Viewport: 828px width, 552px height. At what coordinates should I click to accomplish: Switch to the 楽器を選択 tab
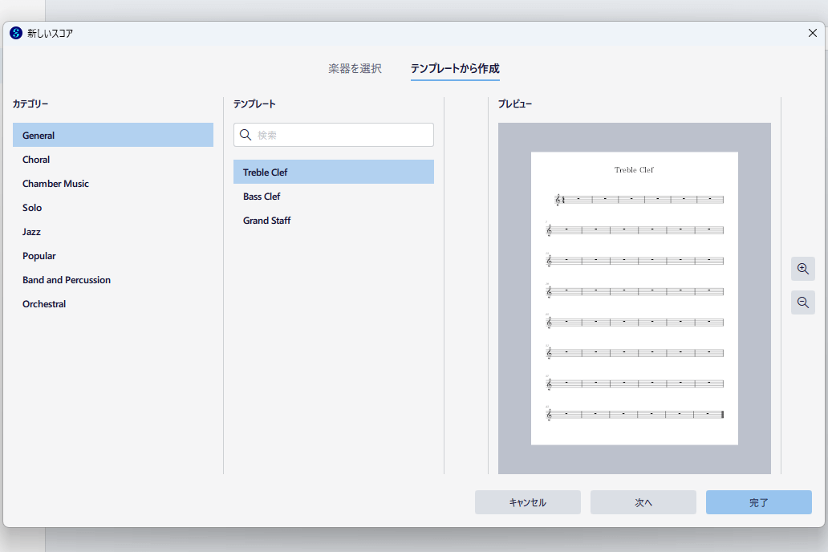pyautogui.click(x=355, y=68)
